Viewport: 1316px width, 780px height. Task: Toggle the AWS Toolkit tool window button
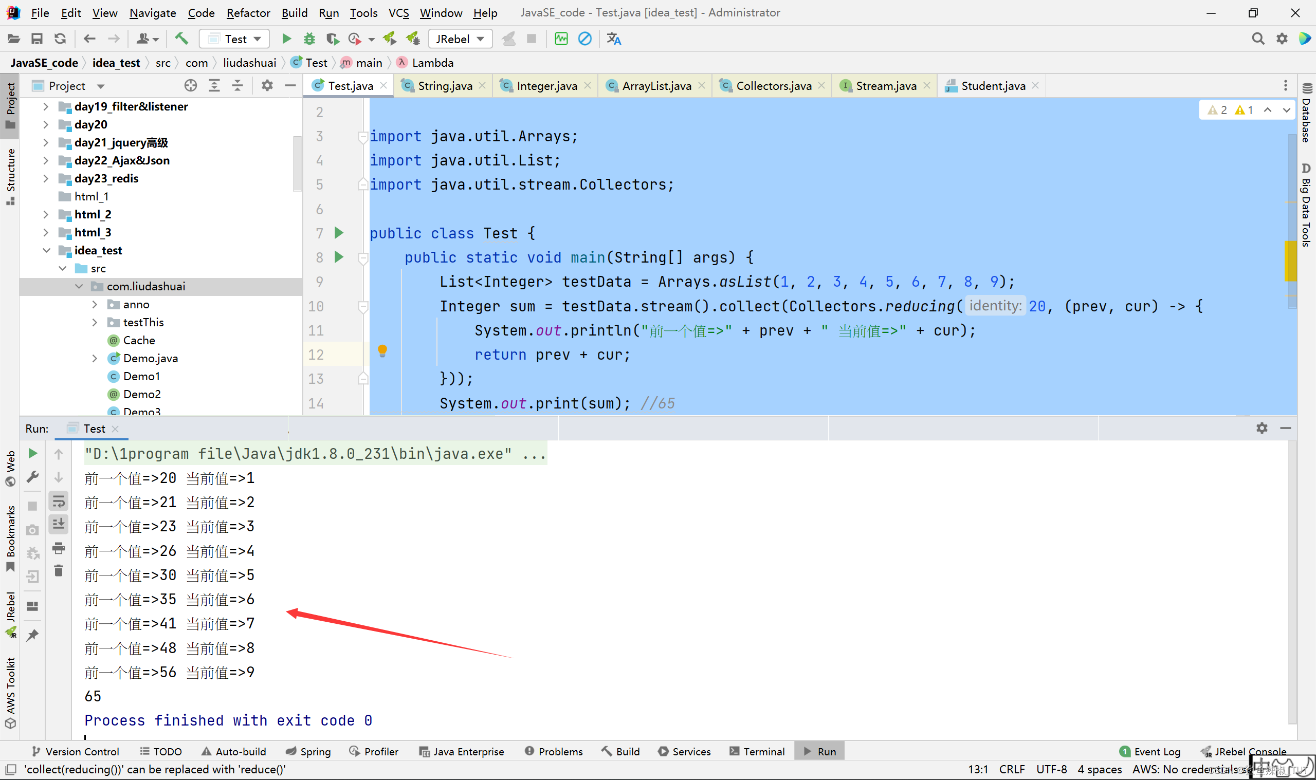tap(10, 693)
